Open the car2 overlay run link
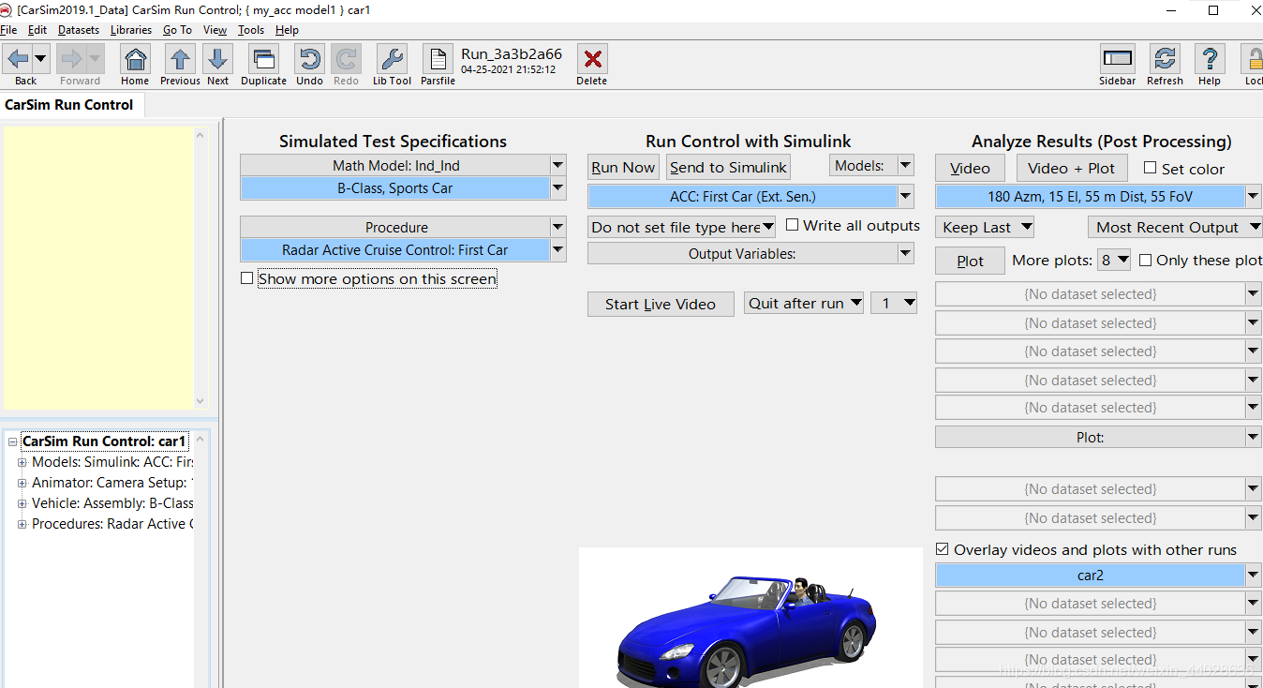The image size is (1263, 688). pyautogui.click(x=1090, y=576)
